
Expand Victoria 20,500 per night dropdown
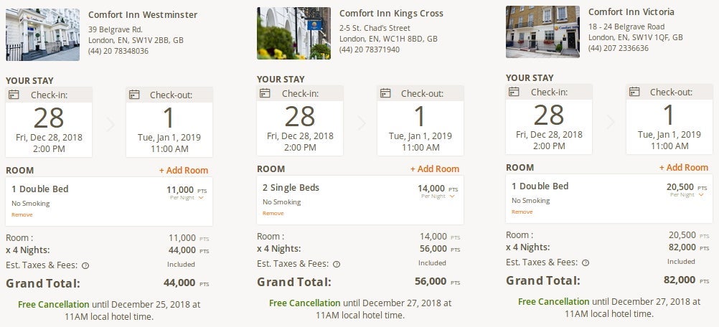pyautogui.click(x=701, y=194)
